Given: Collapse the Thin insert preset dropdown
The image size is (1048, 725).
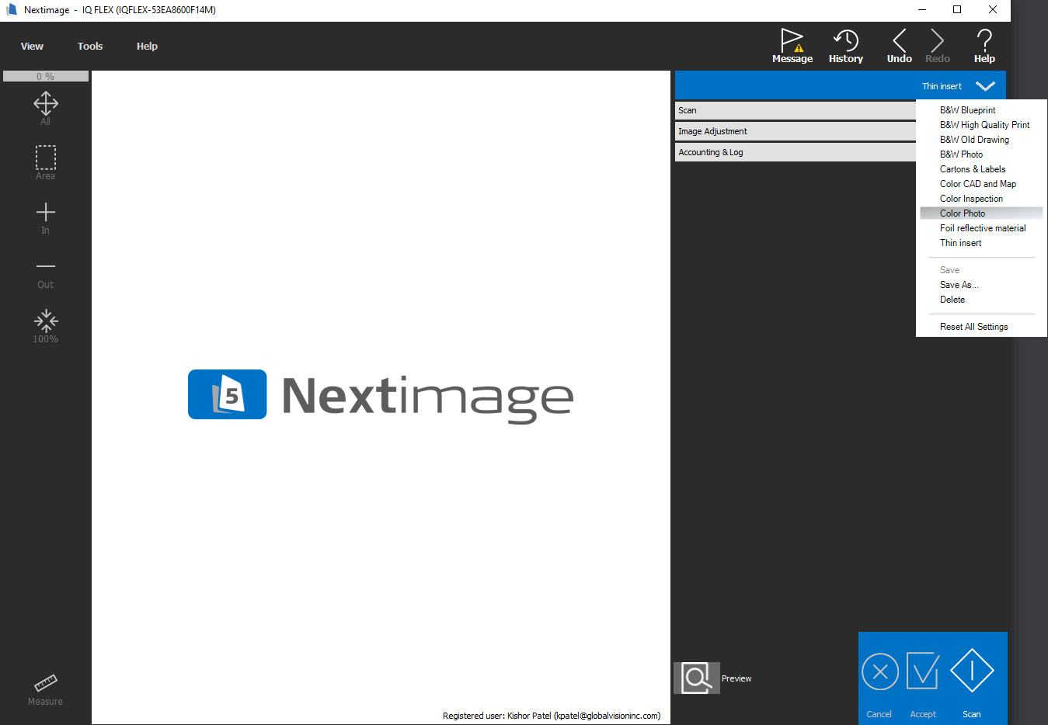Looking at the screenshot, I should coord(985,86).
